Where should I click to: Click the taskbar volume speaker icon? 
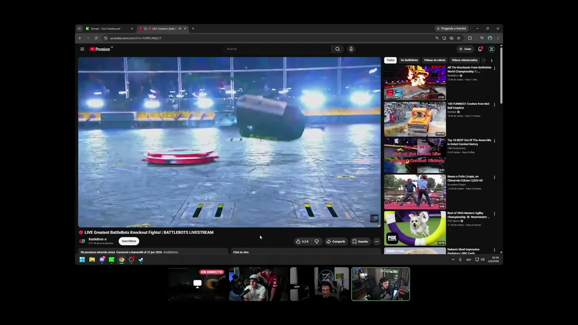482,260
